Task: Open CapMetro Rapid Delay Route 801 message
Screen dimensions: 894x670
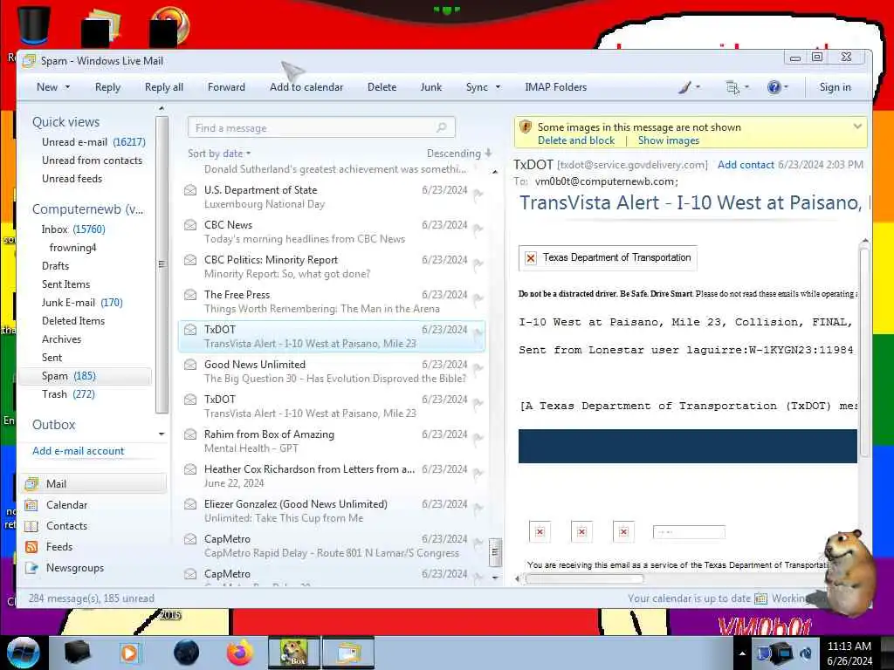Action: coord(333,546)
